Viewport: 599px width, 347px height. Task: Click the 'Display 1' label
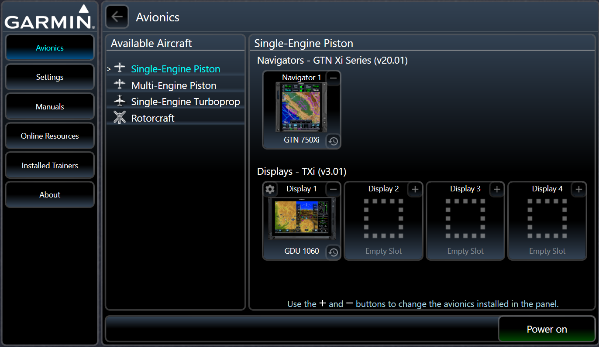tap(302, 189)
